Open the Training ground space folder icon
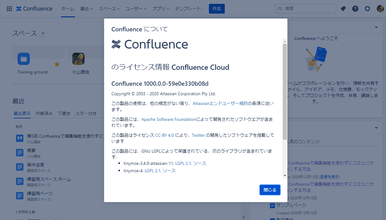Viewport: 386px width, 220px height. (x=24, y=59)
